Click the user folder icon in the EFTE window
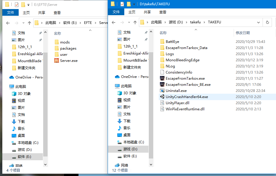This screenshot has width=276, height=176. pyautogui.click(x=57, y=55)
